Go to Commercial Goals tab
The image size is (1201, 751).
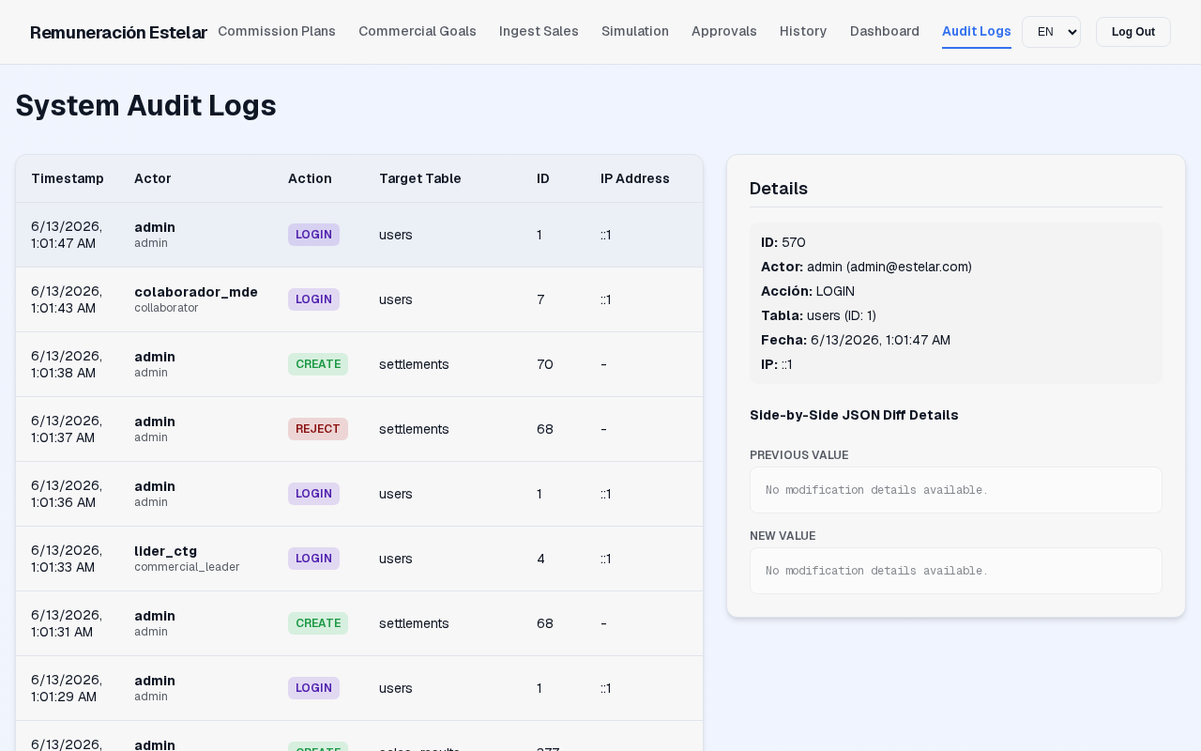(418, 31)
